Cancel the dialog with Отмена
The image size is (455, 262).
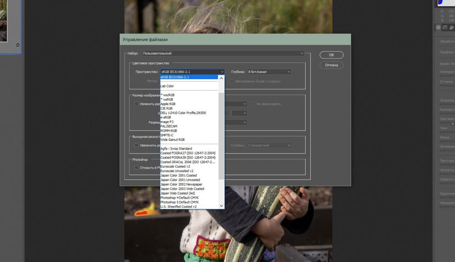click(x=331, y=65)
